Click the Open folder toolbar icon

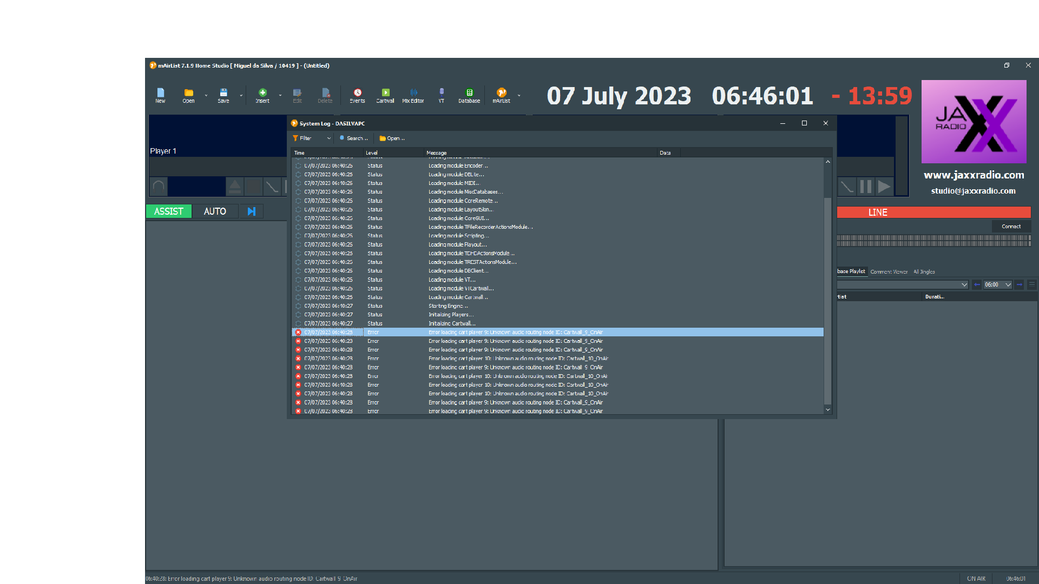(188, 95)
